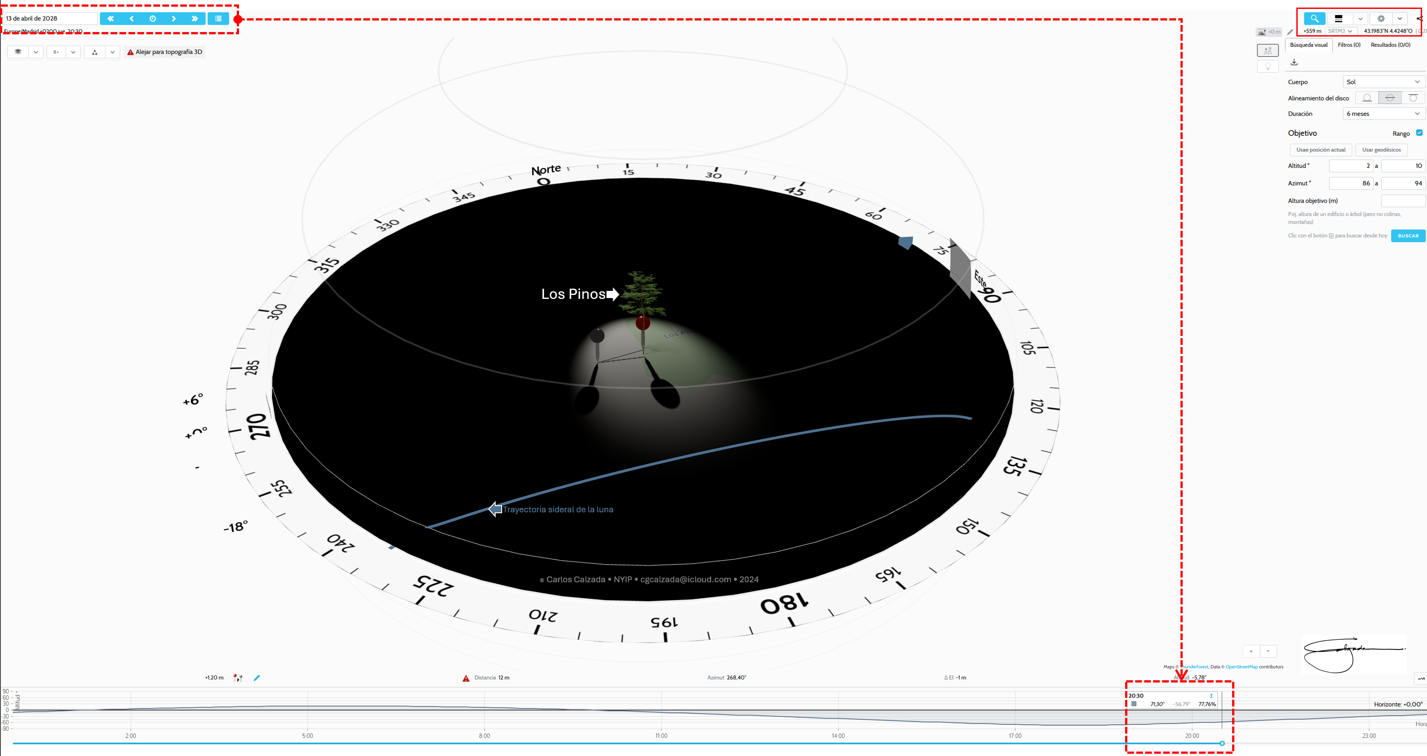Click the timeline slider handle at 20:30
The image size is (1427, 756).
(1222, 743)
